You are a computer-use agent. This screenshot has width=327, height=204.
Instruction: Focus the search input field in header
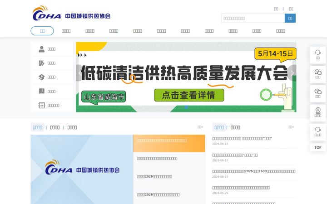point(253,18)
